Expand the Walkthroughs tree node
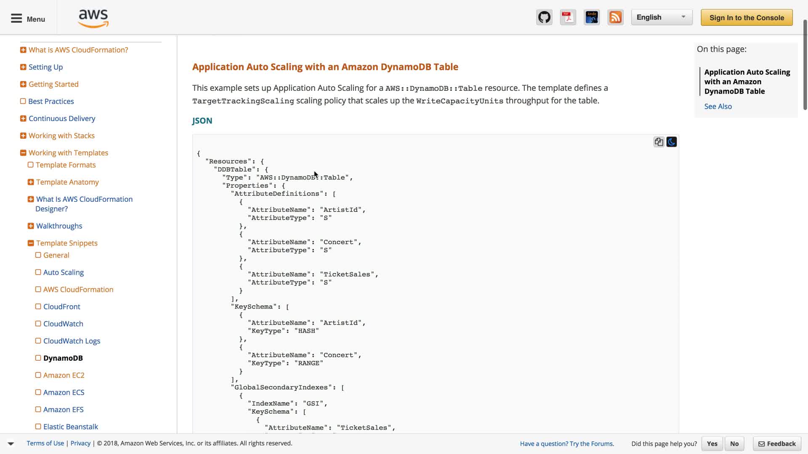 point(31,226)
